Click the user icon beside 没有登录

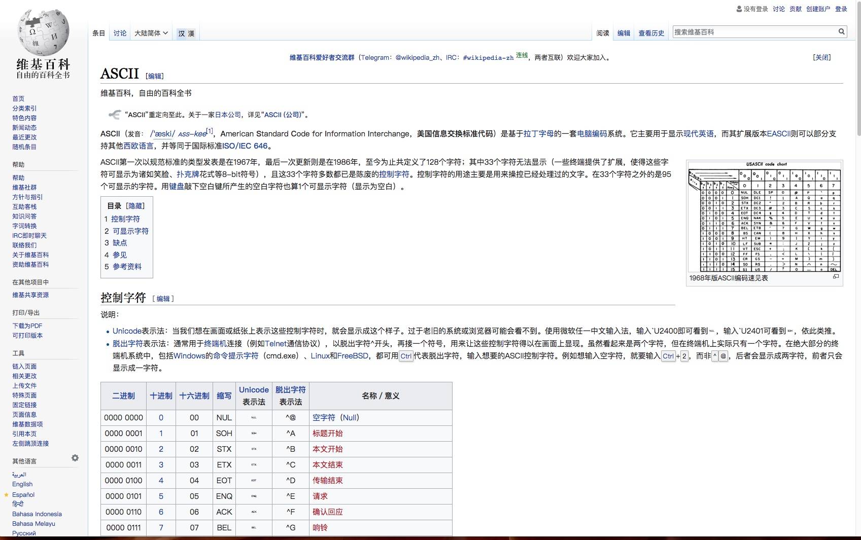739,9
